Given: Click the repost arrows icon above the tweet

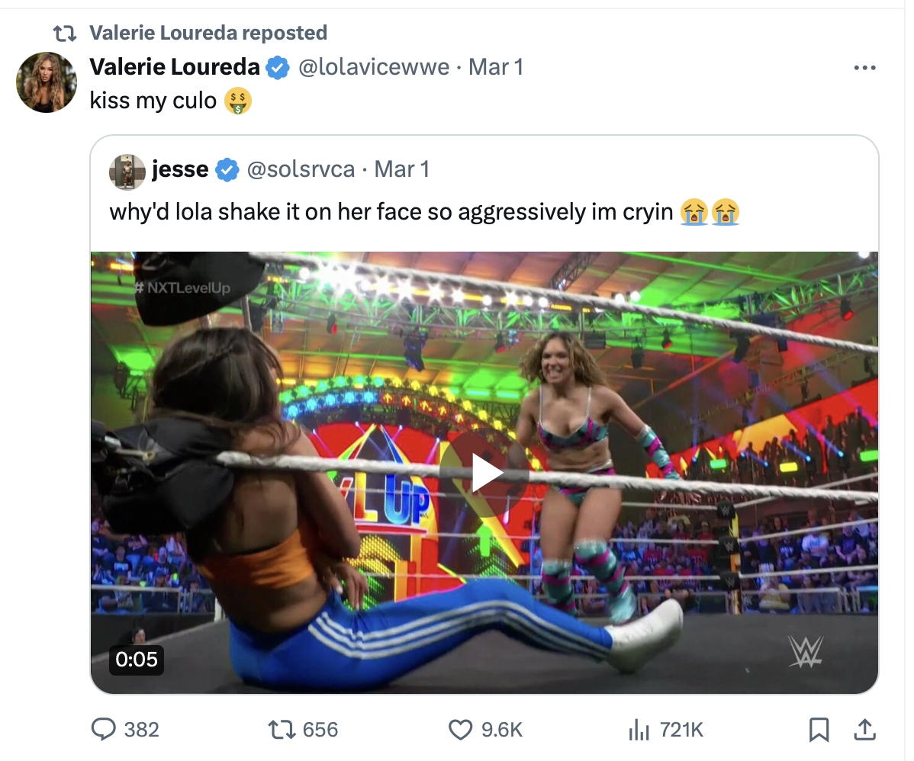Looking at the screenshot, I should point(65,34).
